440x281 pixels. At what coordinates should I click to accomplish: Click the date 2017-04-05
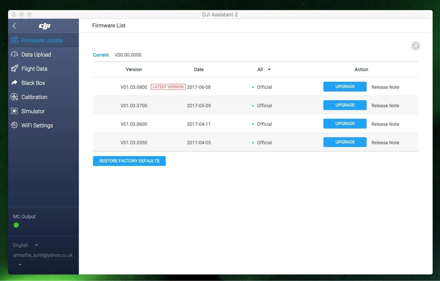(x=199, y=143)
